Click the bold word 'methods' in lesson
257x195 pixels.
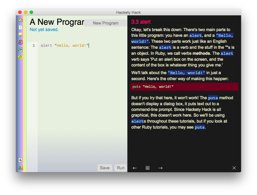[201, 53]
